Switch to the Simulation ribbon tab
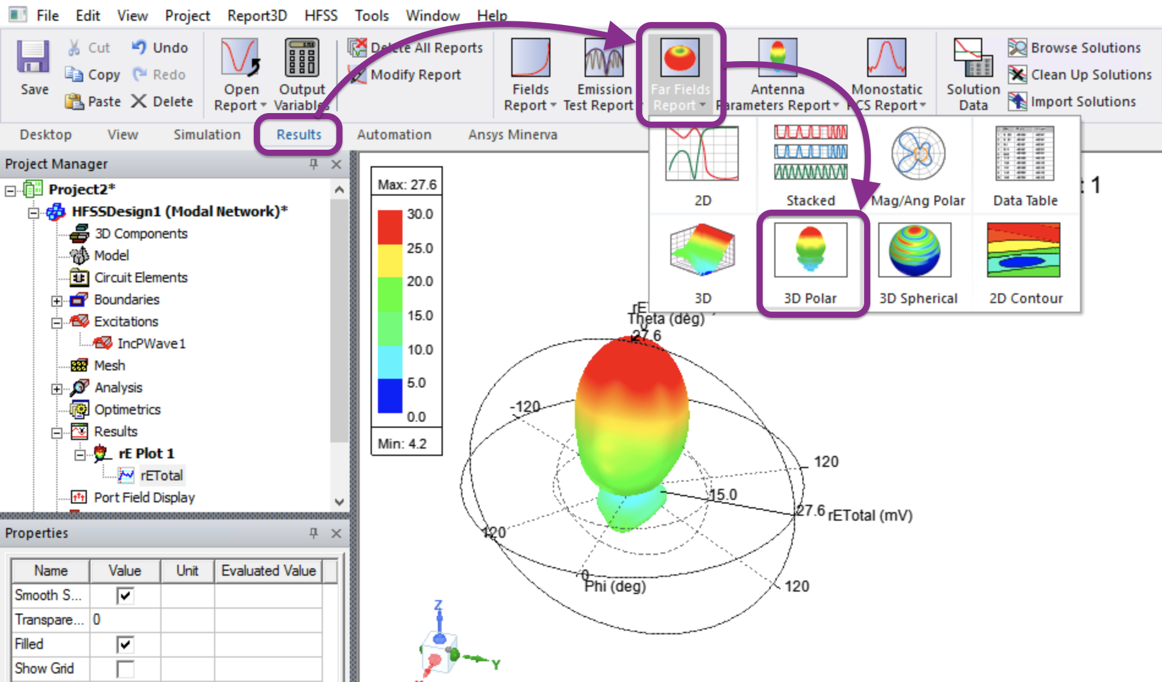1162x682 pixels. coord(207,134)
